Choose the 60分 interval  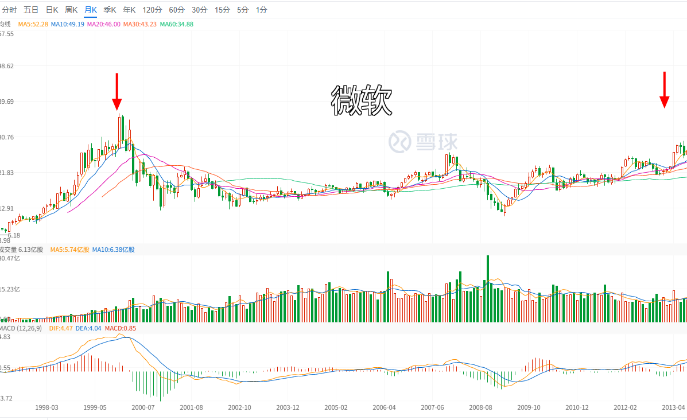(x=177, y=10)
